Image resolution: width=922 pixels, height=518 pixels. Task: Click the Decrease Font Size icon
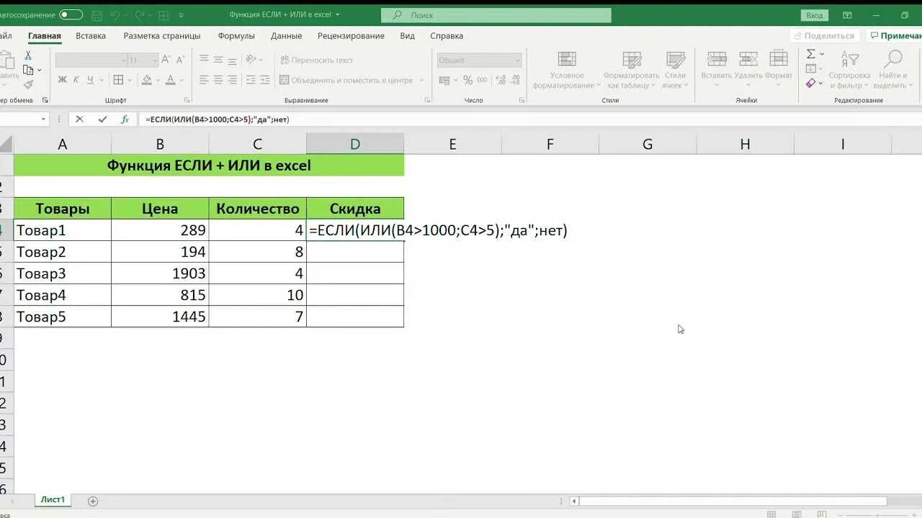tap(179, 60)
